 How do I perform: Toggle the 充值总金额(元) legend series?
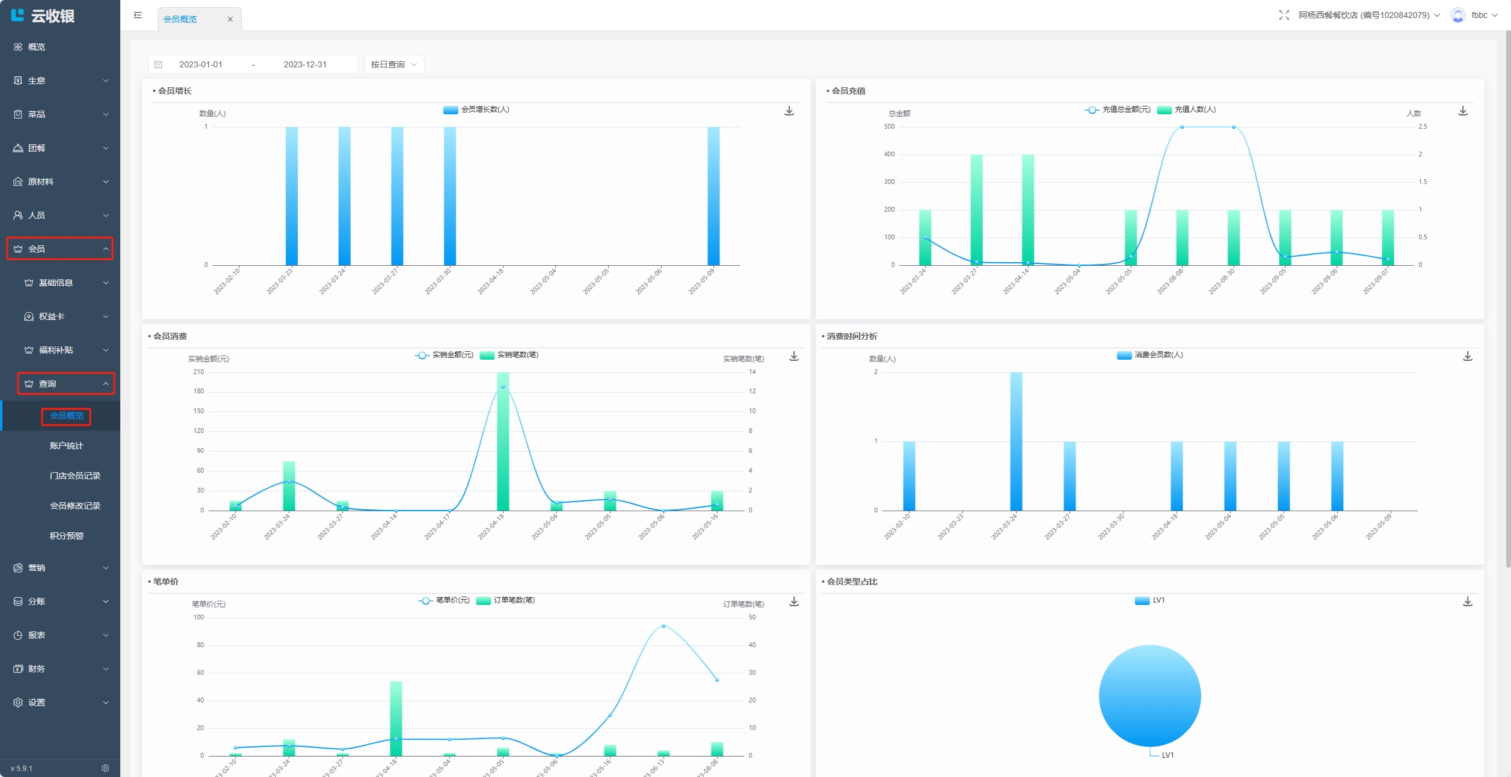point(1118,109)
